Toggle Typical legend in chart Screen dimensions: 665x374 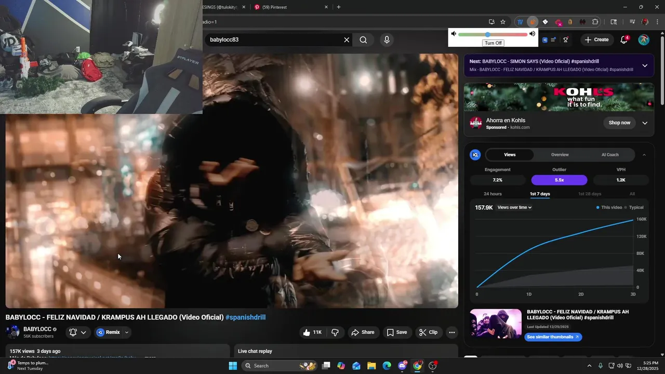(634, 208)
